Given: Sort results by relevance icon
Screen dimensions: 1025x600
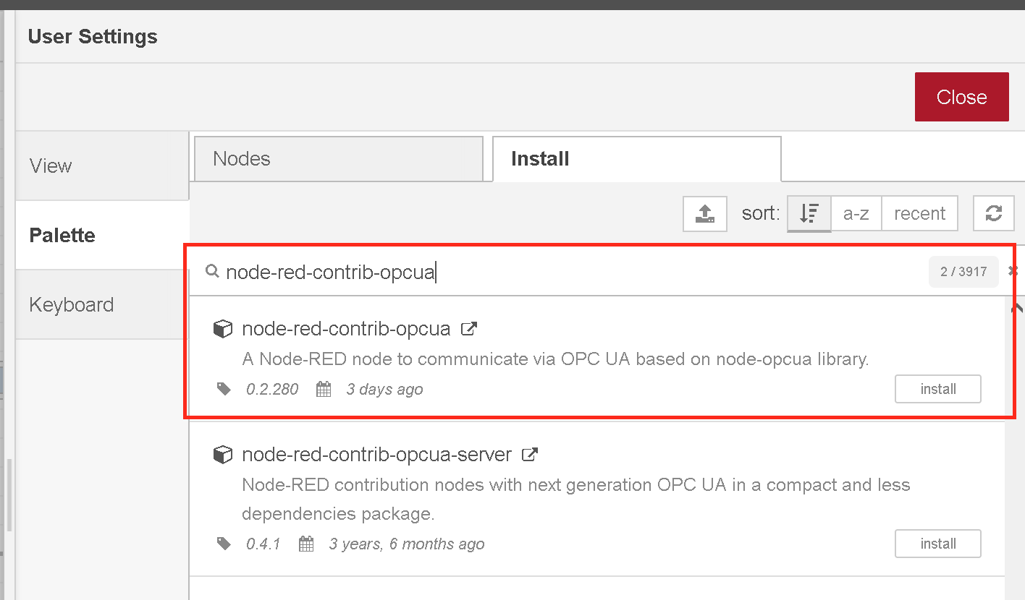Looking at the screenshot, I should coord(809,213).
